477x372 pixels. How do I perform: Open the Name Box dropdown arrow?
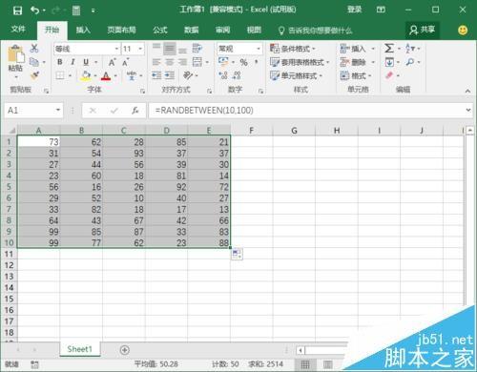click(x=58, y=110)
